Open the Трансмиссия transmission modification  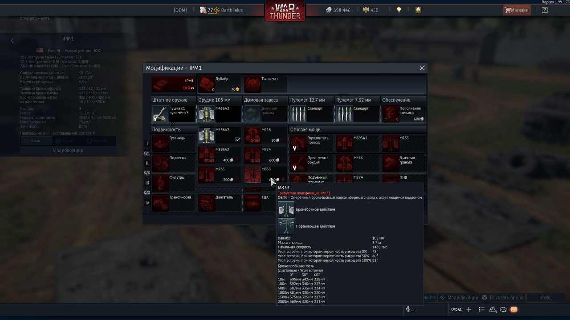[x=174, y=203]
